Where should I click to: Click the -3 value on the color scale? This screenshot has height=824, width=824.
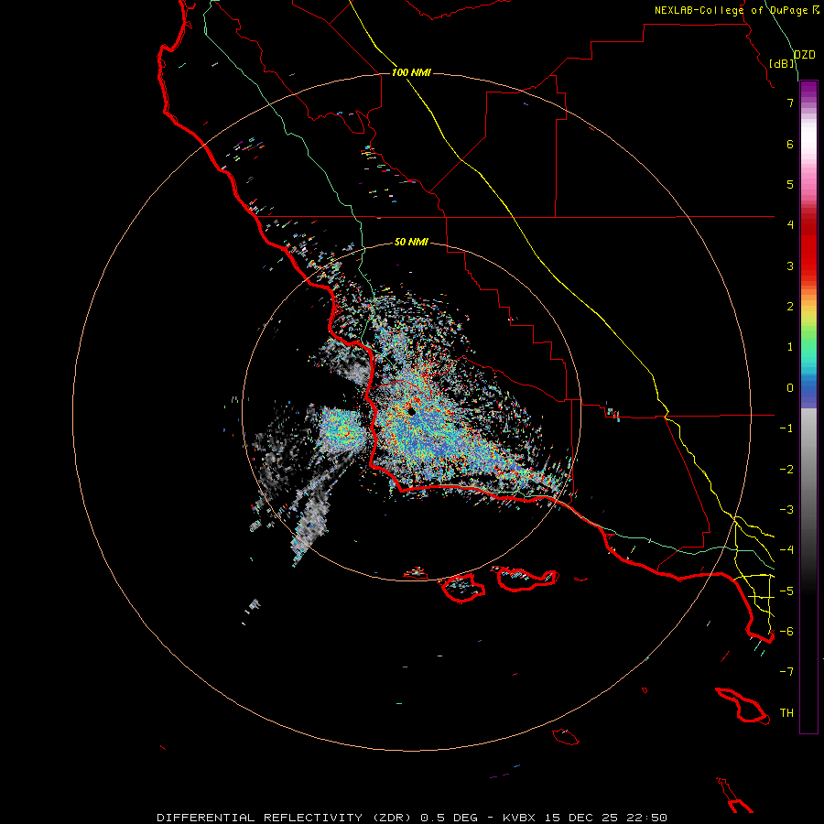(x=786, y=510)
